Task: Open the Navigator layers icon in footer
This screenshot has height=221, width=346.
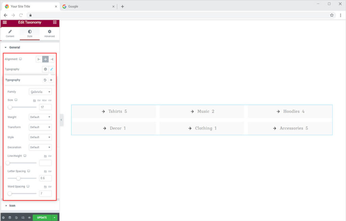Action: [10, 218]
